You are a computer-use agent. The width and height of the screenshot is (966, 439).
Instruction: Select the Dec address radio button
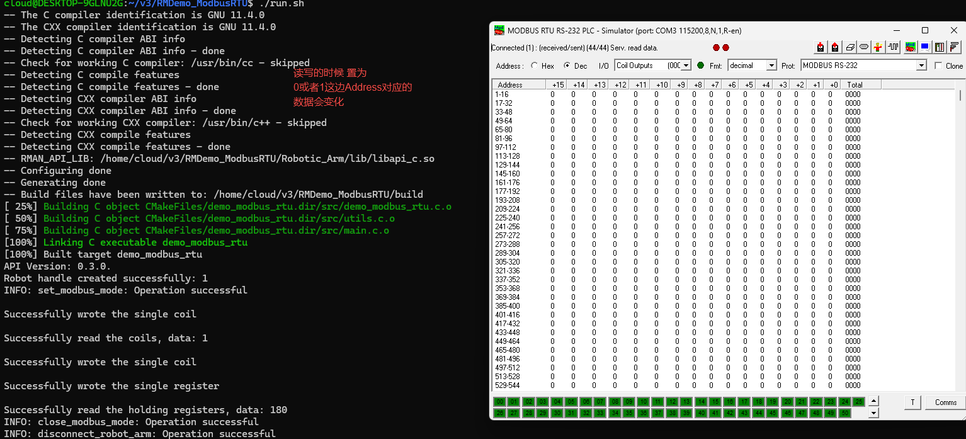[x=567, y=66]
